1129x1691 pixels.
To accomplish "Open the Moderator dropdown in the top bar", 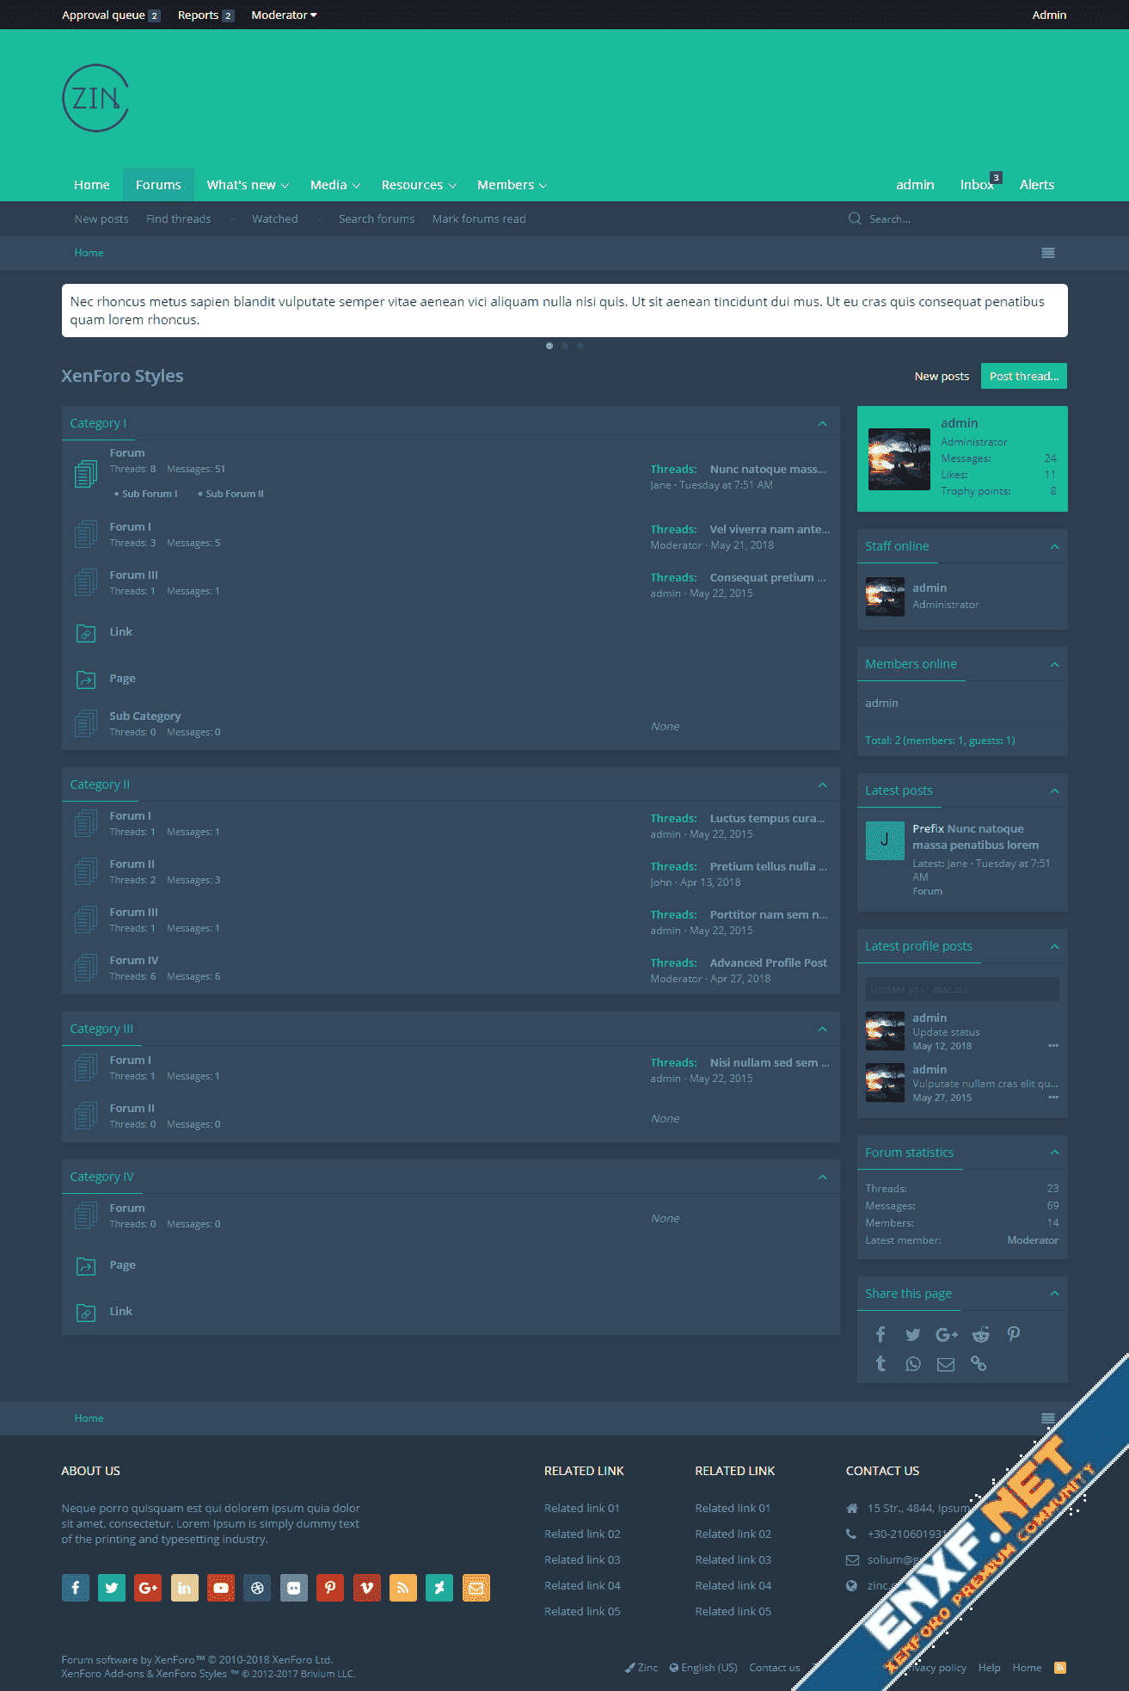I will 284,15.
